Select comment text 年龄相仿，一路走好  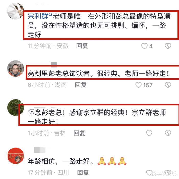coord(61,161)
